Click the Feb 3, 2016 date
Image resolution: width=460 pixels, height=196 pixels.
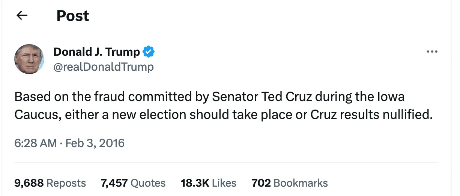(x=95, y=143)
